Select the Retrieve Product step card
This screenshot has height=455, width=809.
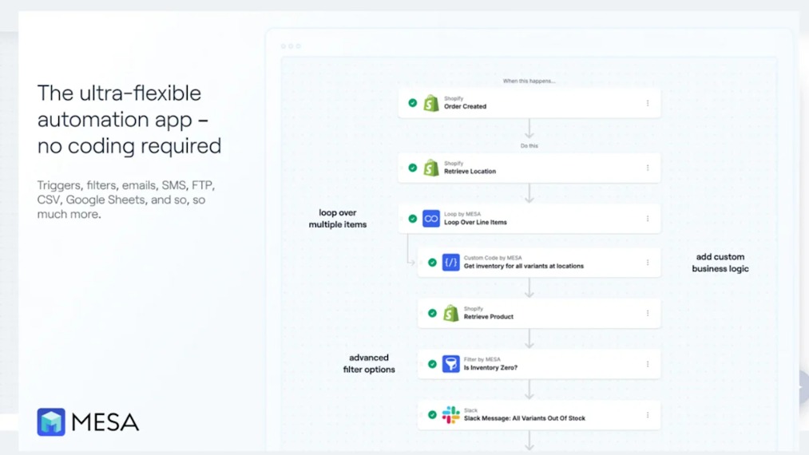pyautogui.click(x=539, y=313)
